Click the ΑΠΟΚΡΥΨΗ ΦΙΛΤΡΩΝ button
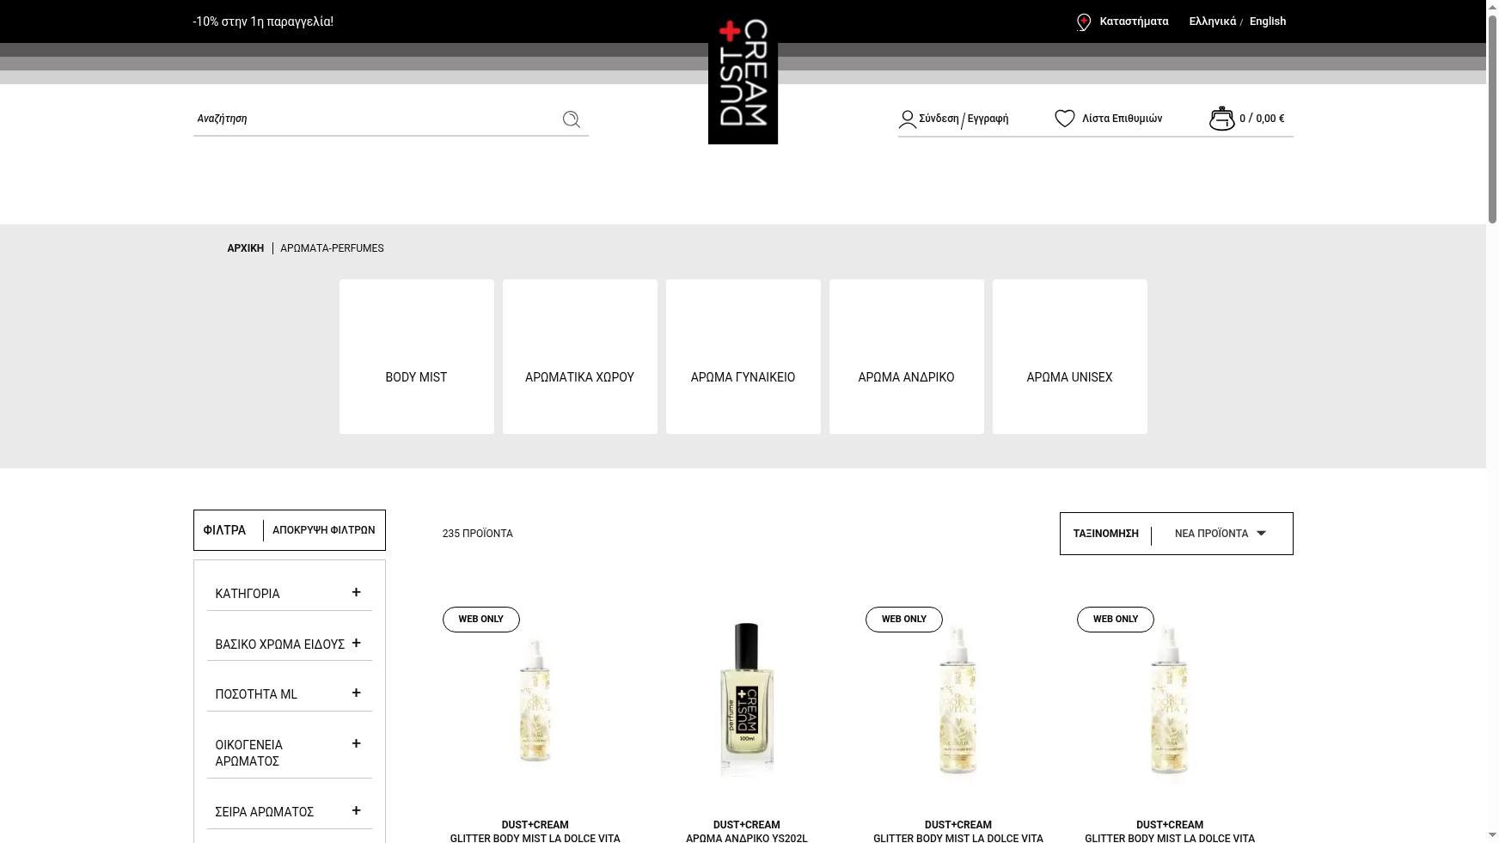 coord(324,530)
